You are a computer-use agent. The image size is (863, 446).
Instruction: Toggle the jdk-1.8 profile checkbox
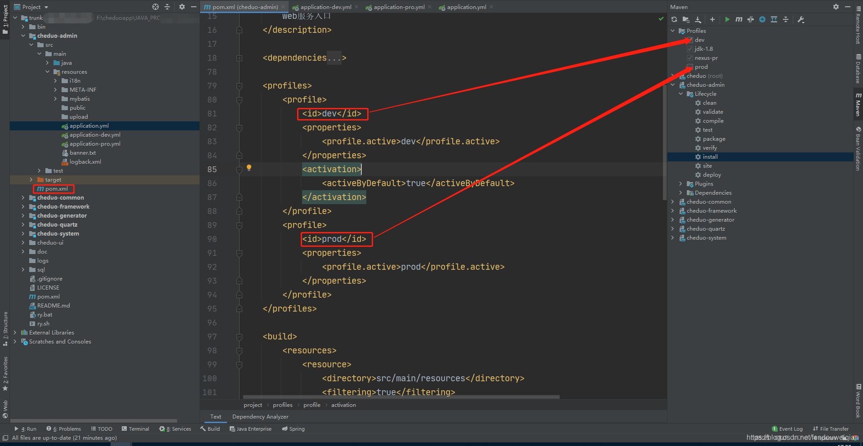tap(690, 49)
